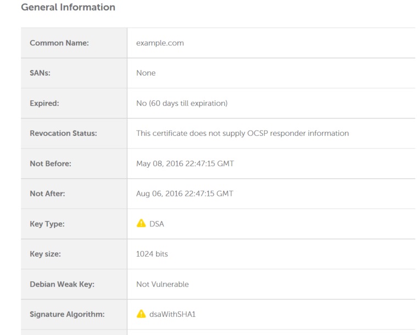Select the SANs value None
Screen dimensions: 419x335
tap(146, 73)
